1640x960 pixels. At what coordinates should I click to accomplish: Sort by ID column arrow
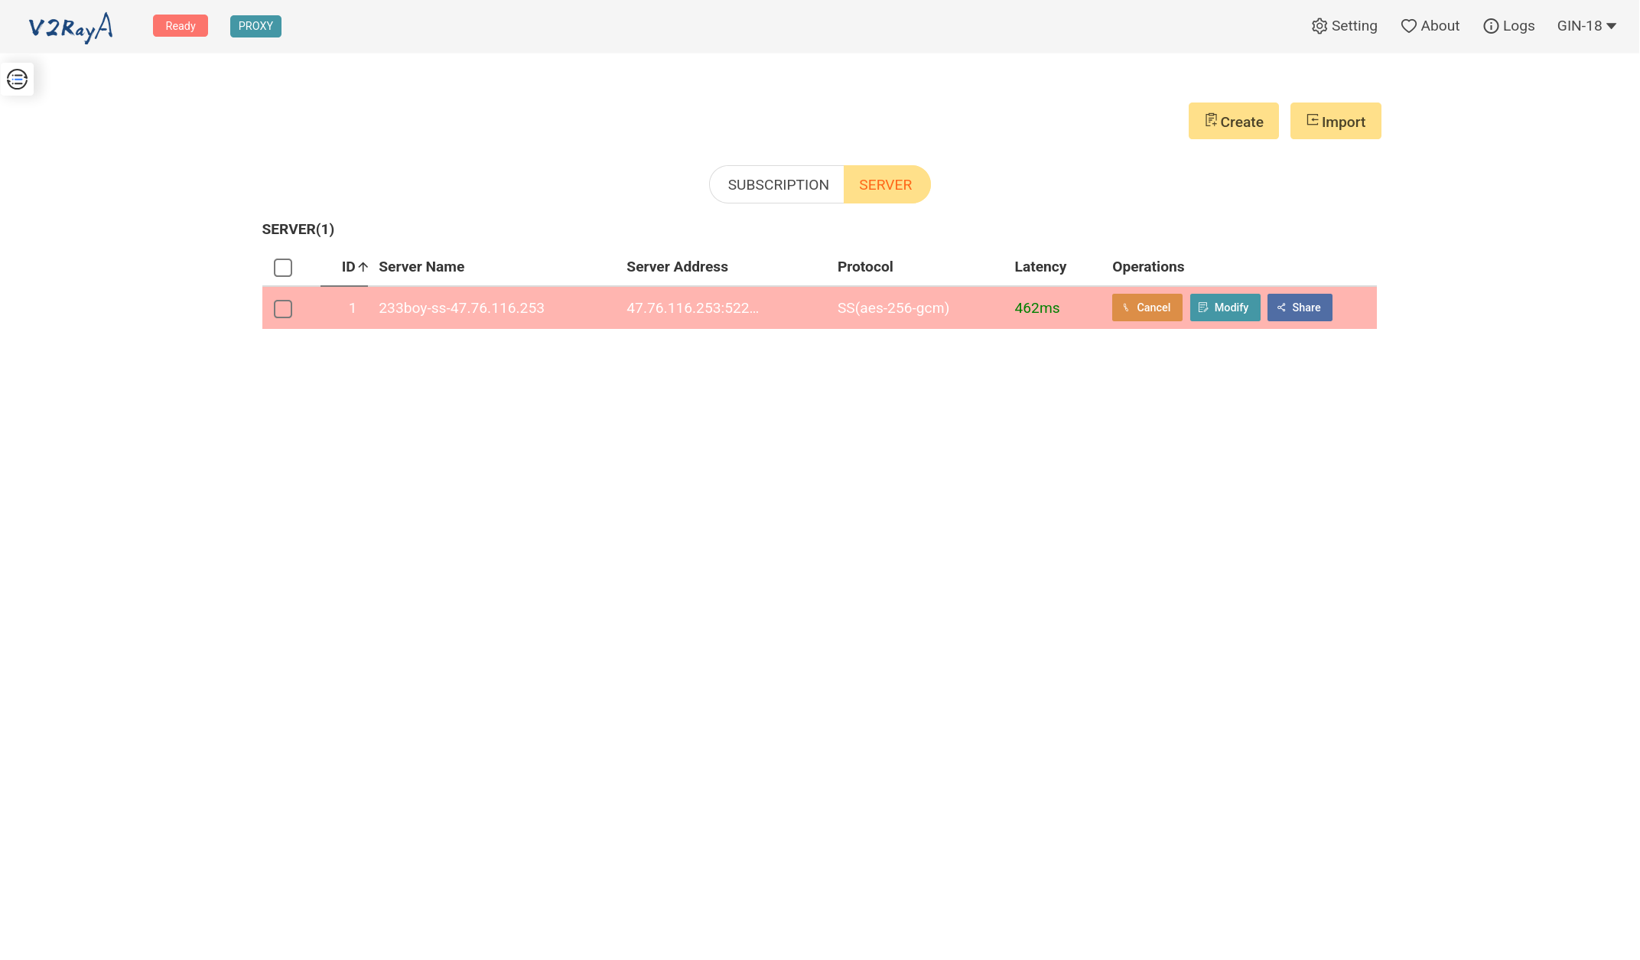coord(363,267)
